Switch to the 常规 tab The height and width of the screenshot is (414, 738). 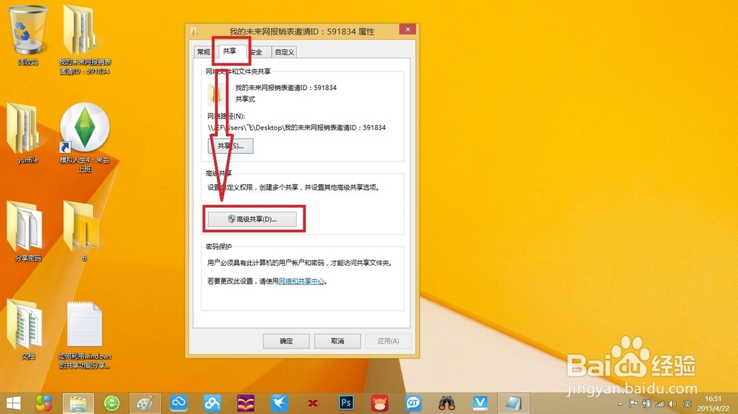point(204,52)
